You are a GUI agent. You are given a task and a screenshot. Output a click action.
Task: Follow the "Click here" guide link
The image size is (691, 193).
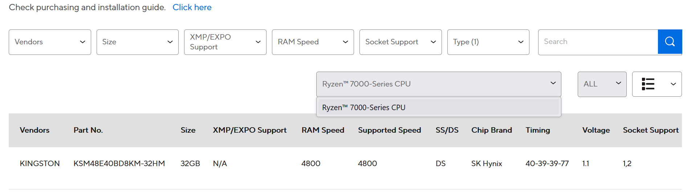[x=192, y=7]
